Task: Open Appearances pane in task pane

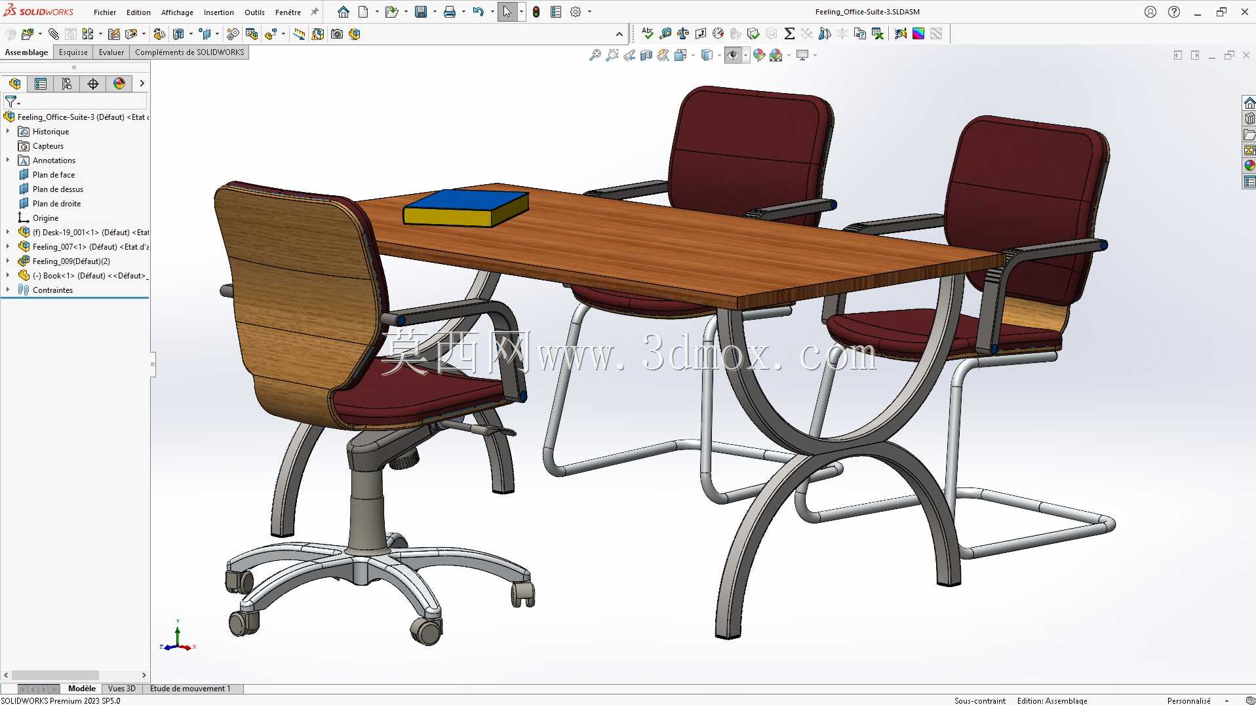Action: pyautogui.click(x=1249, y=165)
